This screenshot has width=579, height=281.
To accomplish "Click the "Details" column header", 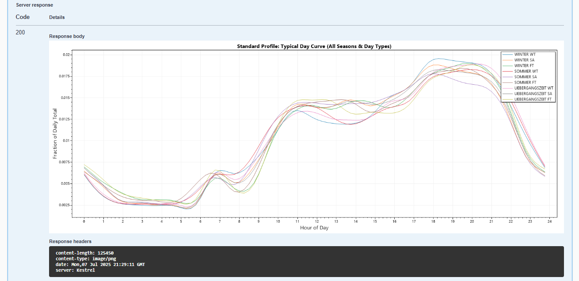I will [x=57, y=17].
